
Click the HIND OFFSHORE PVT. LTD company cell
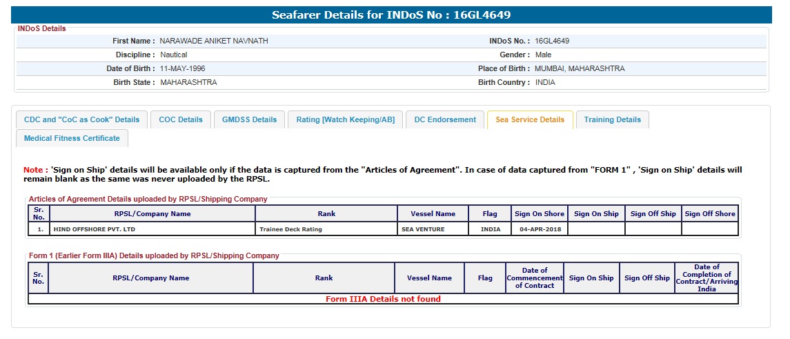(95, 229)
